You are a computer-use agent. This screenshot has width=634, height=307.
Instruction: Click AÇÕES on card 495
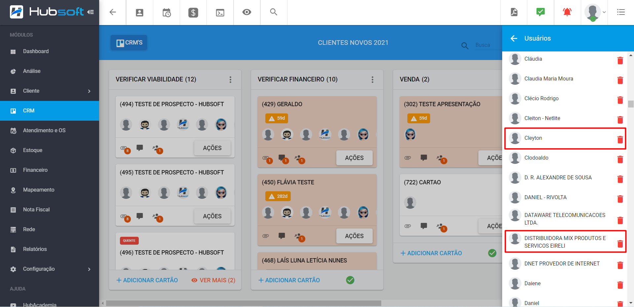click(212, 216)
